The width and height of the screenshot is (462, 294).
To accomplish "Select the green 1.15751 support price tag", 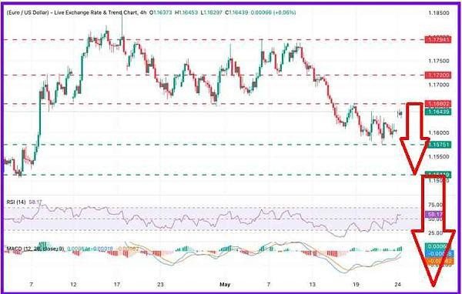I will pyautogui.click(x=439, y=145).
